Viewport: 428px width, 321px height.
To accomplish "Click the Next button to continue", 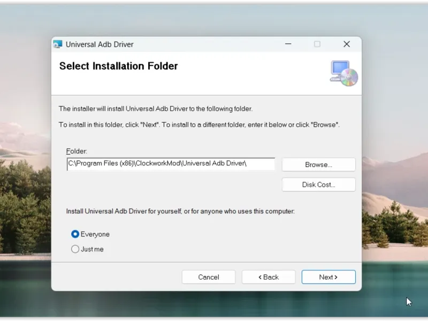I will (x=328, y=277).
